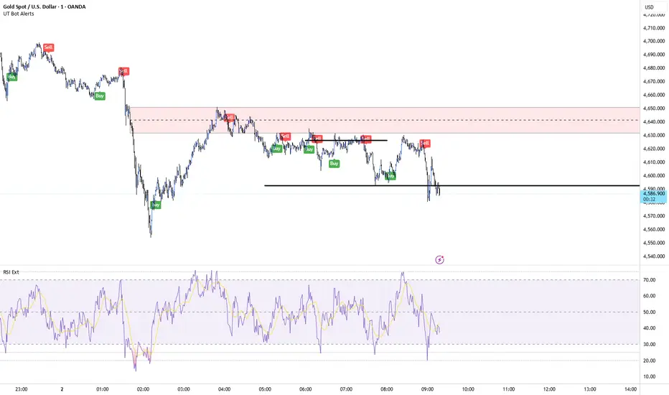669x395 pixels.
Task: Click the Buy label near 01:00
Action: (100, 96)
